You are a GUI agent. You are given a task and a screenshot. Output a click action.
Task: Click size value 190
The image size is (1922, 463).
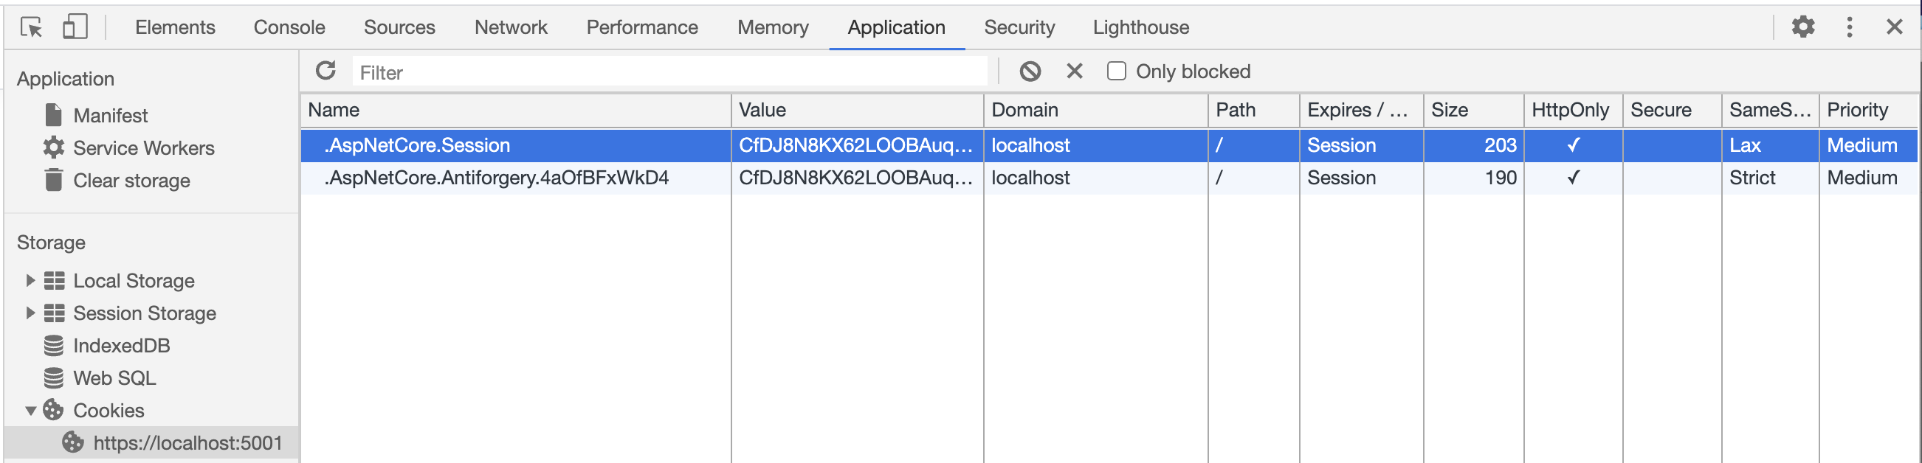pos(1500,178)
